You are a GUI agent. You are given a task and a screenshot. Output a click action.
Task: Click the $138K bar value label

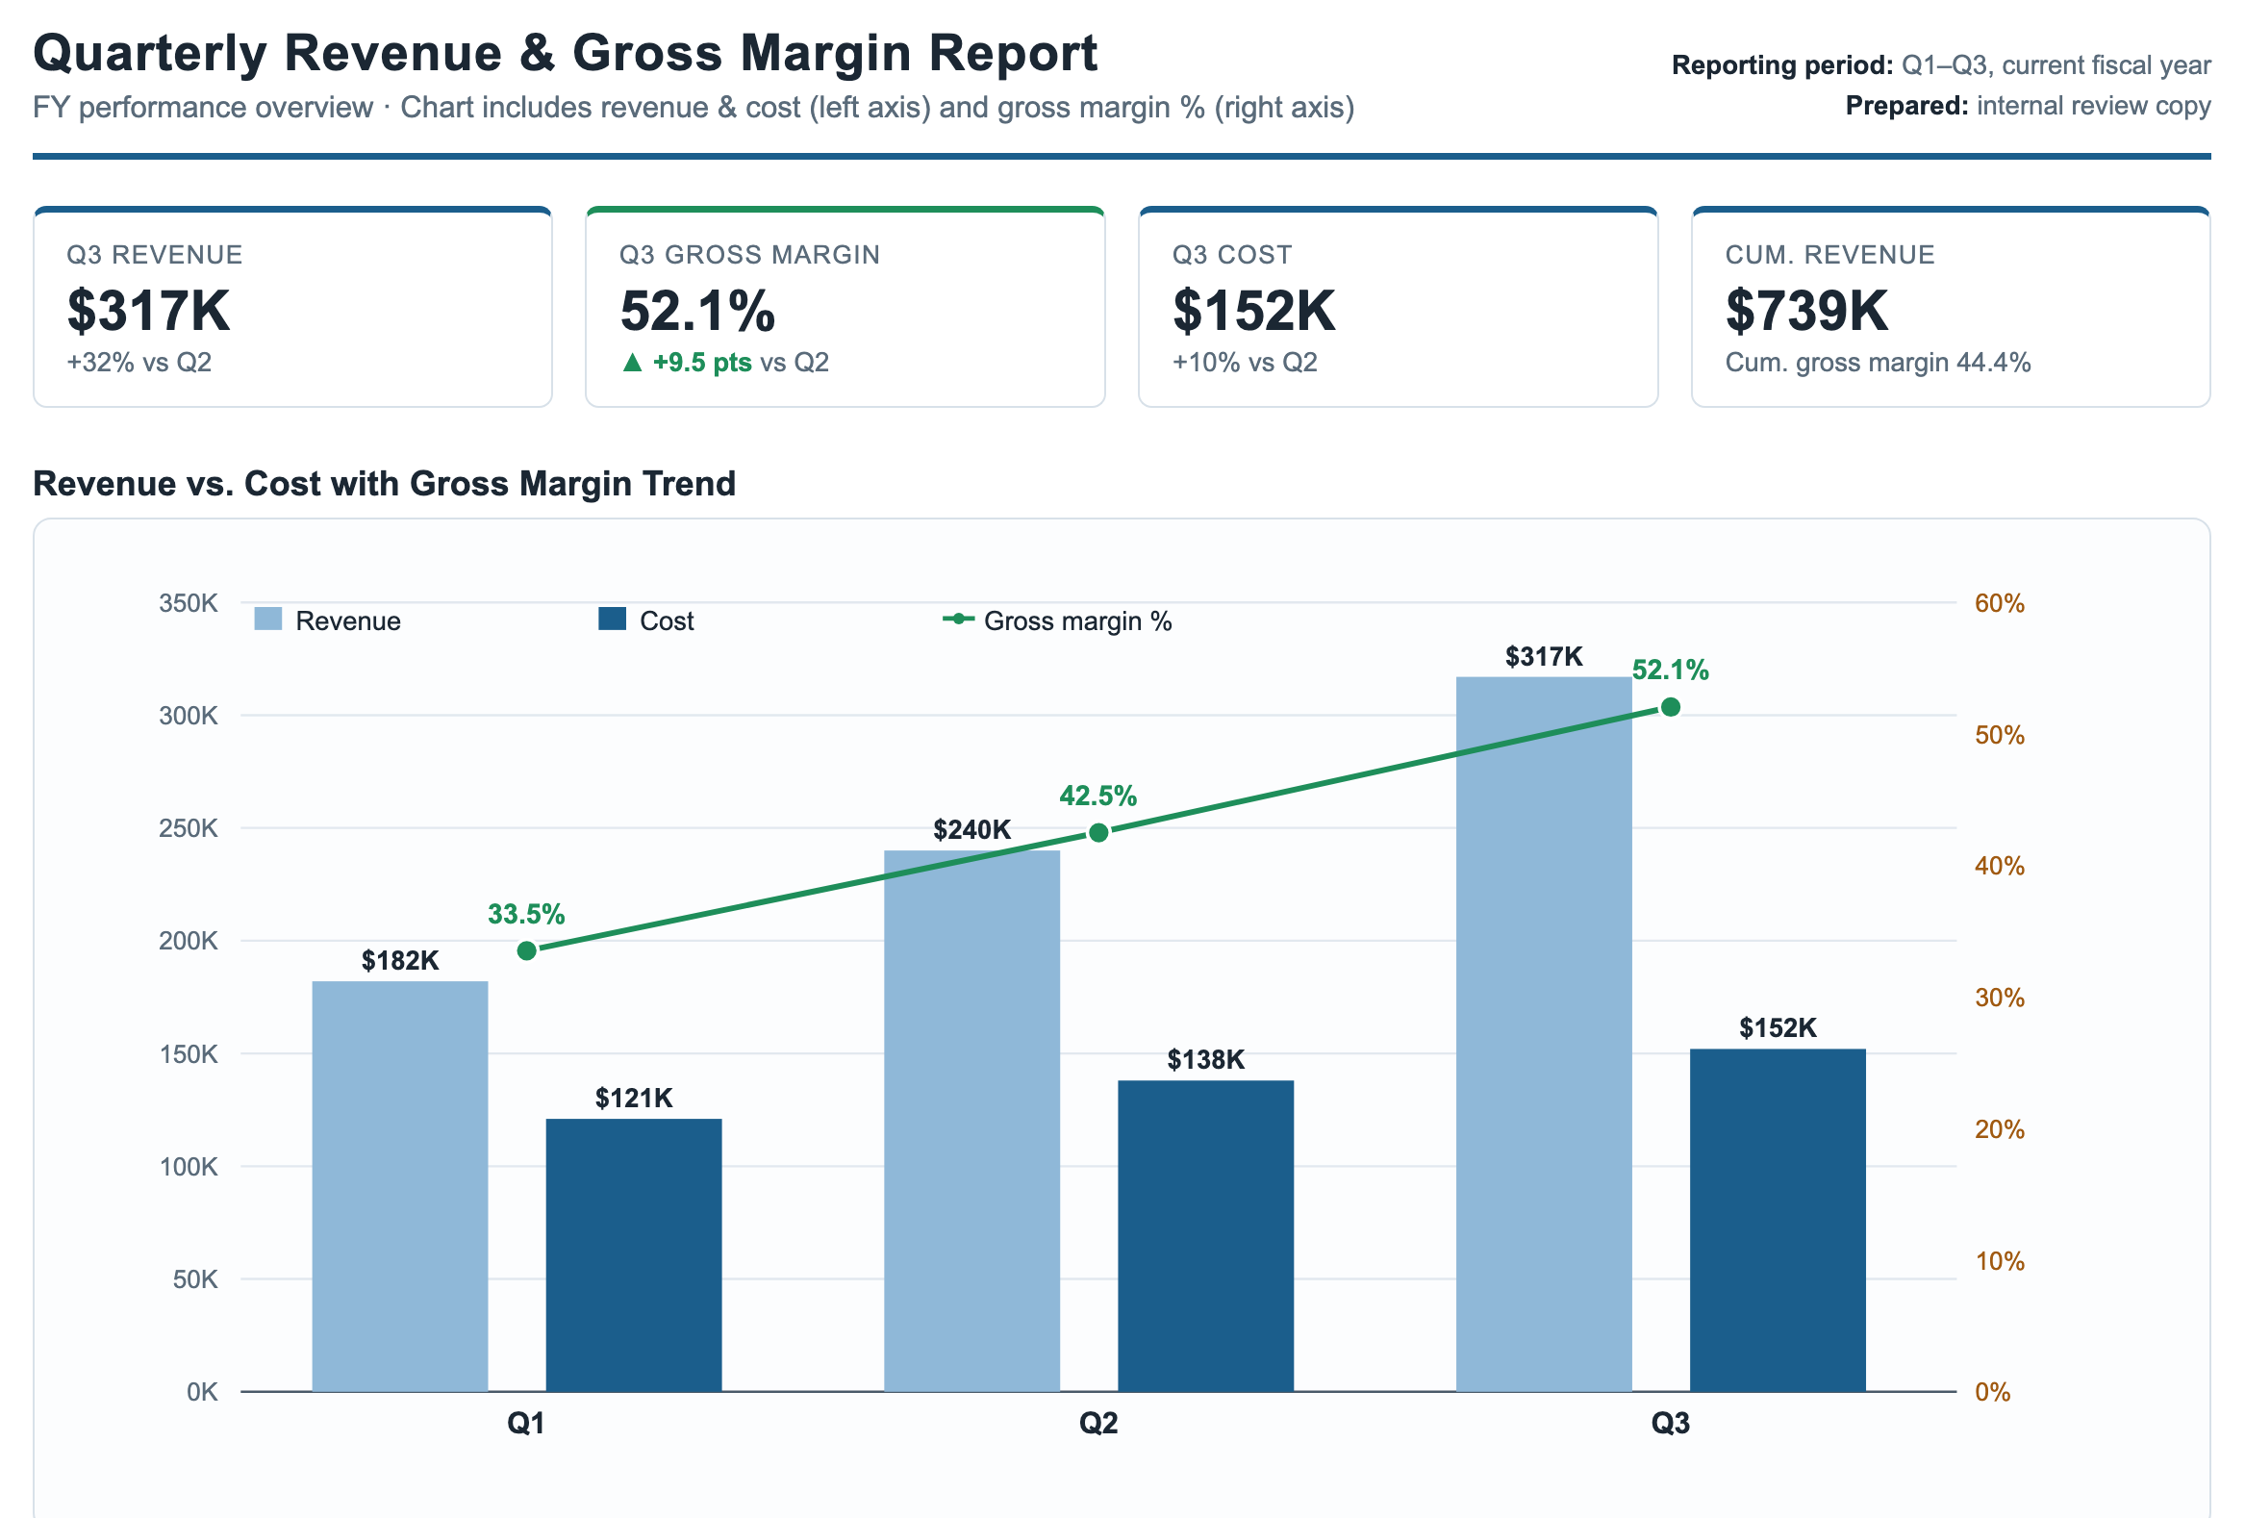(x=1205, y=1059)
